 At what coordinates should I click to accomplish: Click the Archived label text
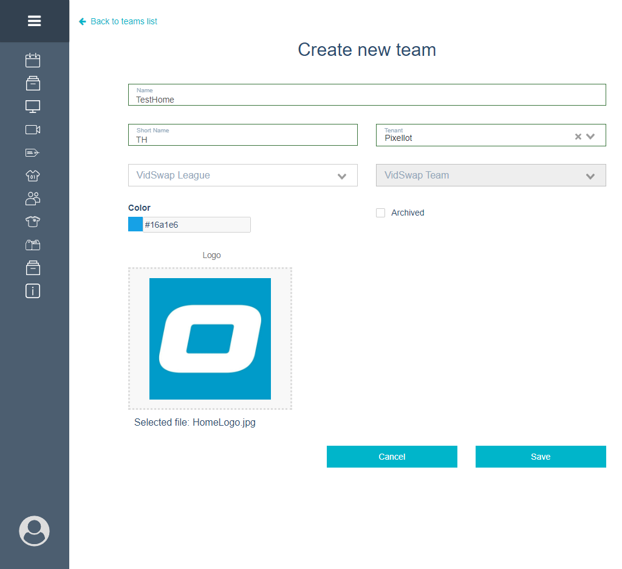408,213
